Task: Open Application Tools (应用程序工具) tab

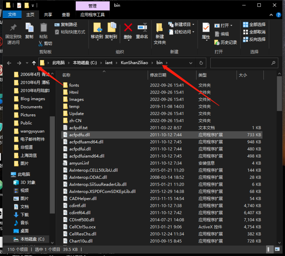Action: point(92,14)
